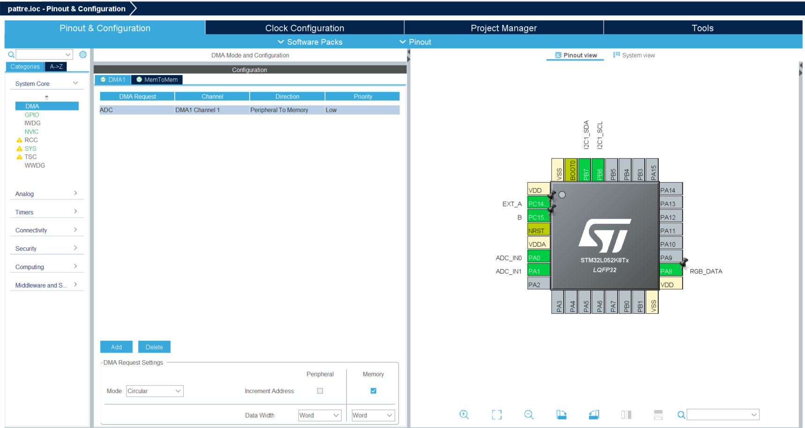Image resolution: width=805 pixels, height=428 pixels.
Task: Click pin PA8 assigned to RGB_DATA
Action: 670,271
